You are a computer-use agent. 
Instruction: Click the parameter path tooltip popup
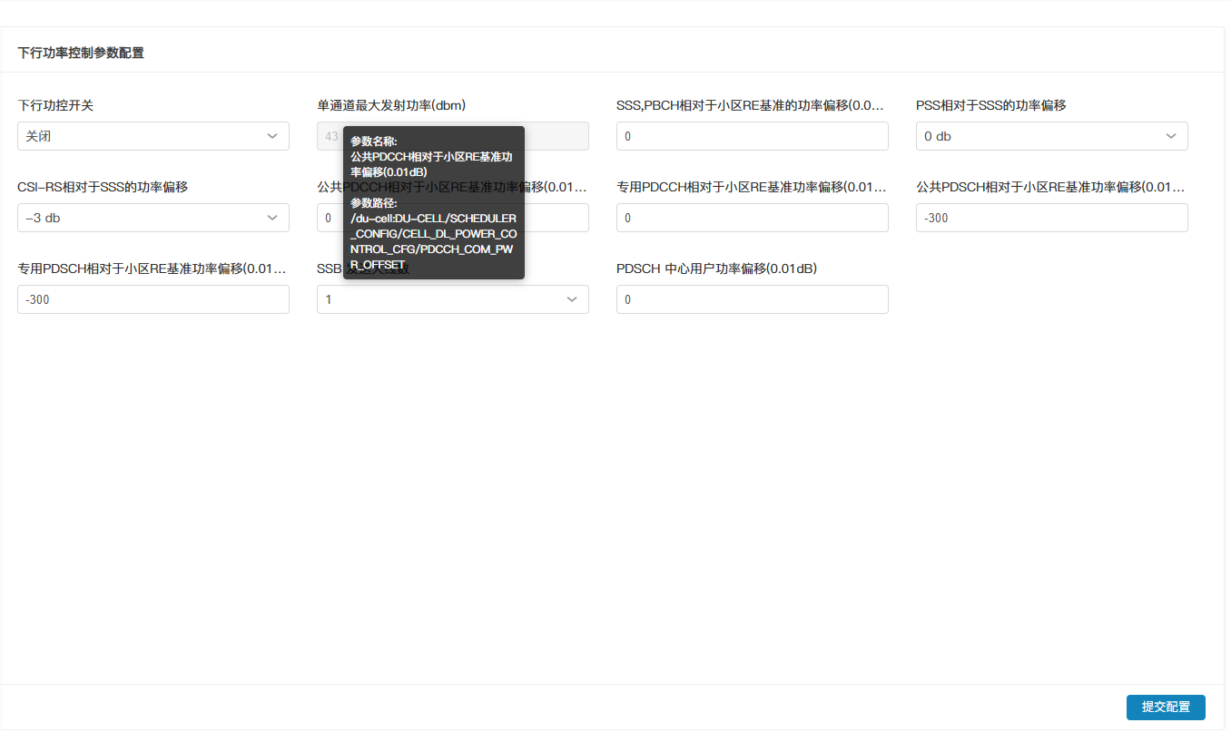(x=433, y=202)
